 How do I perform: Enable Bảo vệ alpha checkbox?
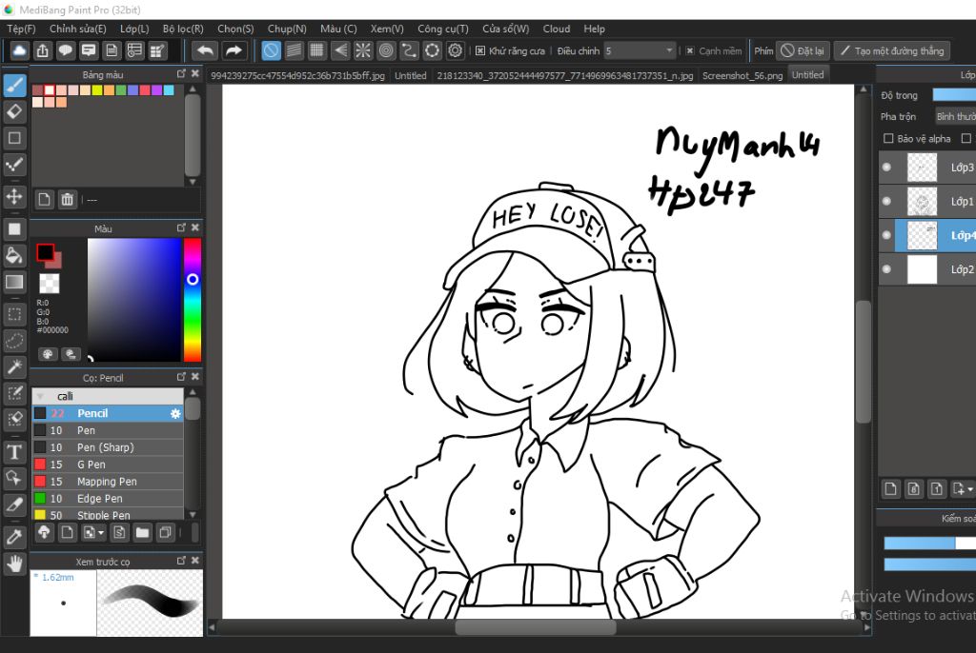[x=888, y=139]
